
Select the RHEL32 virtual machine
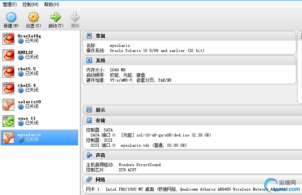click(x=39, y=55)
